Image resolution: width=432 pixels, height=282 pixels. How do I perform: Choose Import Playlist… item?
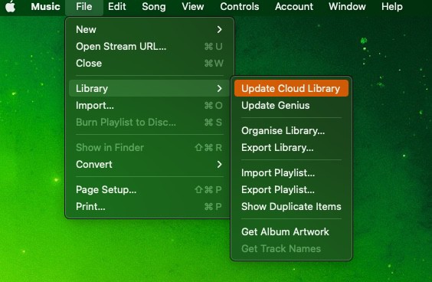point(291,173)
